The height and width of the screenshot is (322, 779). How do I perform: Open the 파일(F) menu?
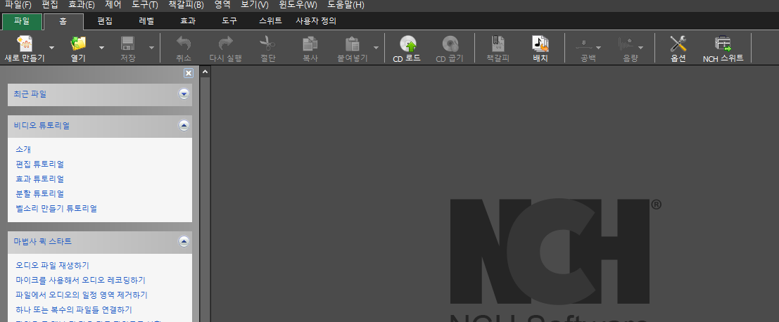pos(18,5)
